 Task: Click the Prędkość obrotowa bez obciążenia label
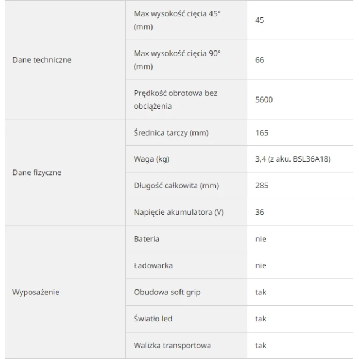176,100
